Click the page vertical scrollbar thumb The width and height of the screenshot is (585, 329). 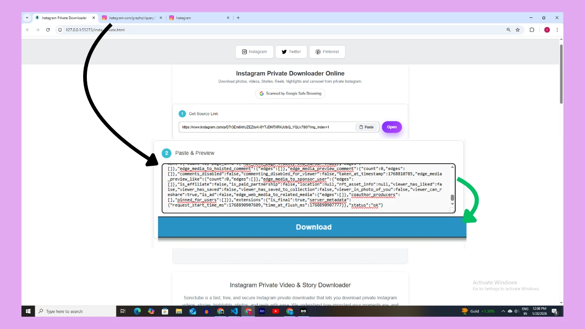[x=561, y=73]
